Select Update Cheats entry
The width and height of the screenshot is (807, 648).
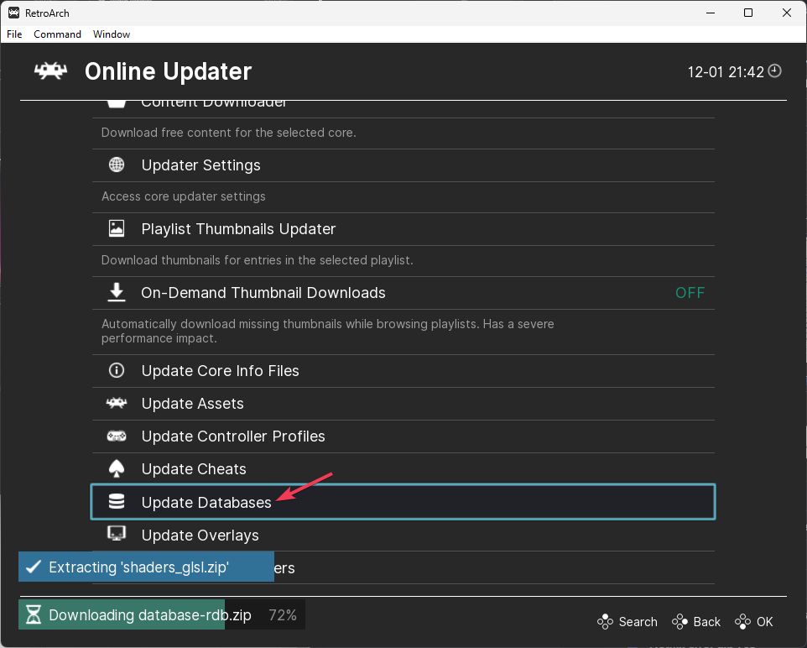pos(403,469)
